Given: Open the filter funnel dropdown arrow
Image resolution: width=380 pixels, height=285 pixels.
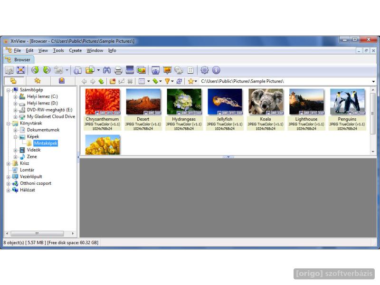Looking at the screenshot, I should [172, 81].
